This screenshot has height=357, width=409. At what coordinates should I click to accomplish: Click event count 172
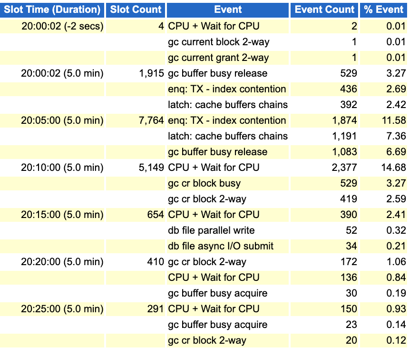coord(349,262)
